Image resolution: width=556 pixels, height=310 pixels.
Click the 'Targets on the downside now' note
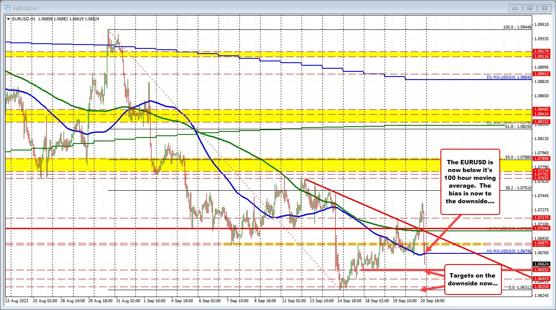[x=473, y=279]
